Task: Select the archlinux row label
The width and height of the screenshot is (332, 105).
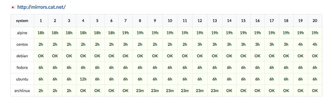Action: 22,90
